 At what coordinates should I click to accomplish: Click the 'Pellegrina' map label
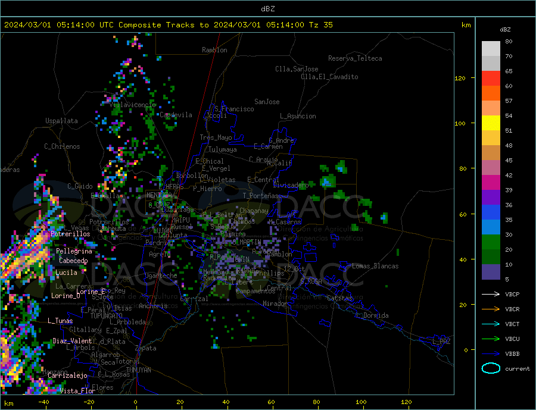coord(74,251)
